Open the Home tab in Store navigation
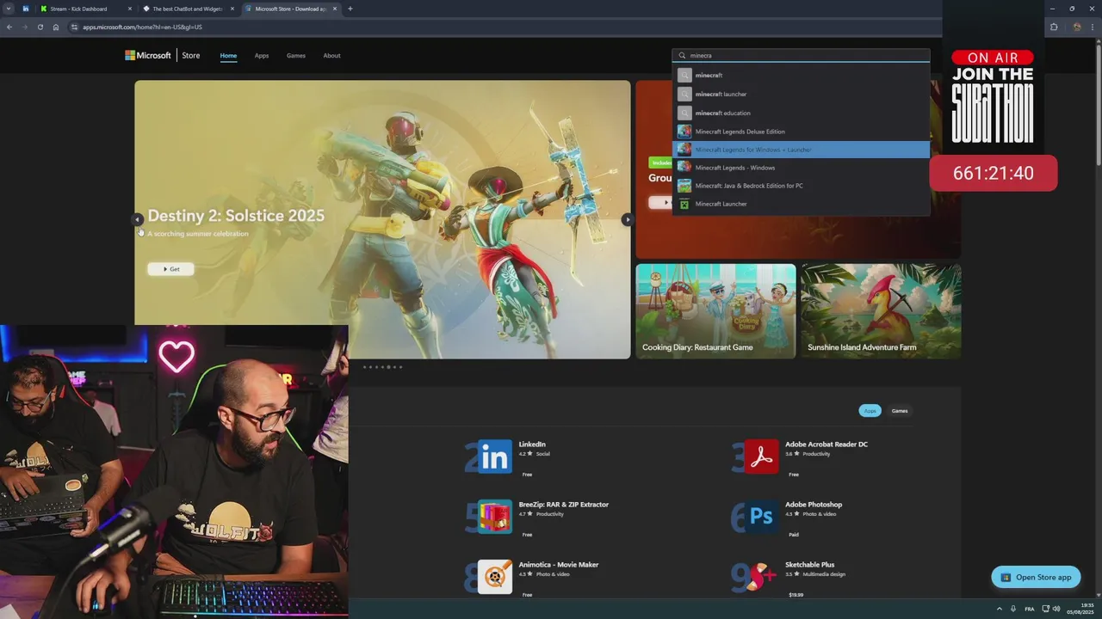1102x619 pixels. 228,55
